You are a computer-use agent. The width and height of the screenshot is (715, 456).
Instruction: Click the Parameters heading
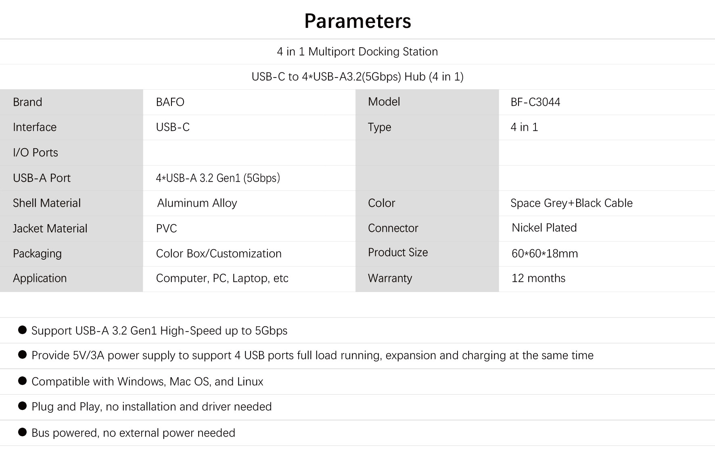tap(357, 21)
